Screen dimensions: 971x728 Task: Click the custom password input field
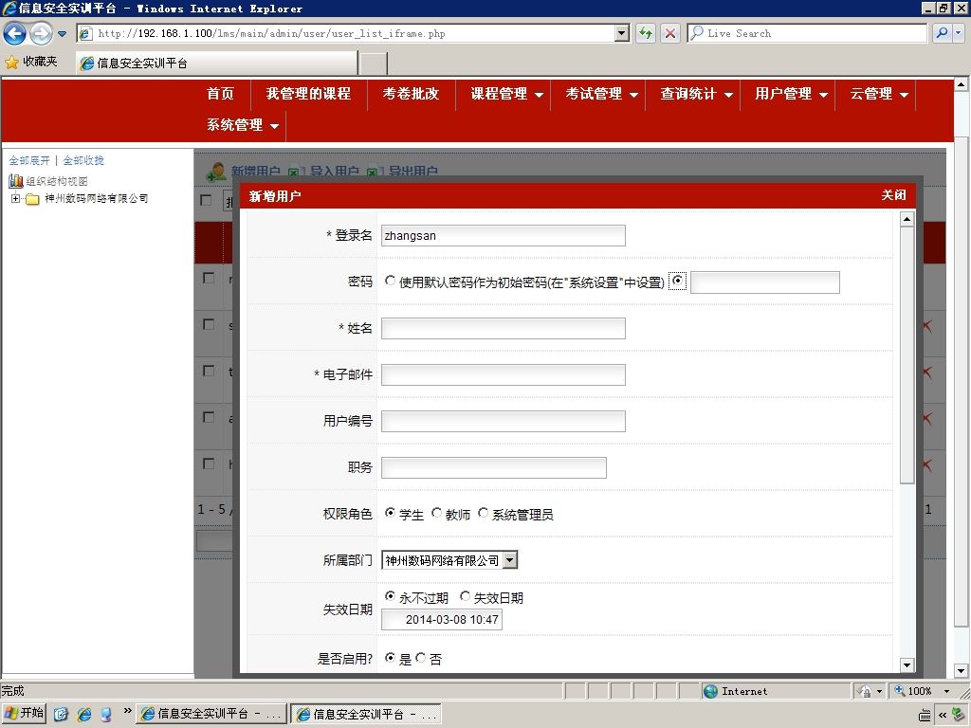(765, 282)
